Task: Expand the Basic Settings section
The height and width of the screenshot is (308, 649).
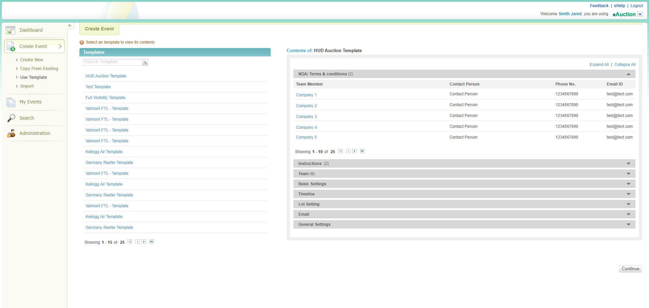Action: (x=628, y=184)
